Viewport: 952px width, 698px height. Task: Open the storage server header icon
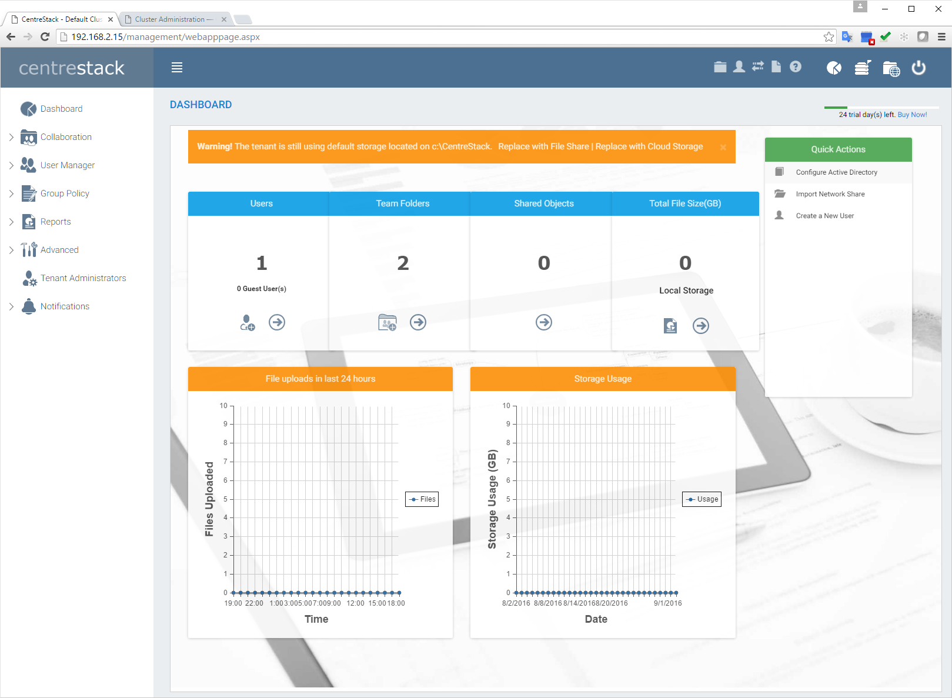point(863,68)
